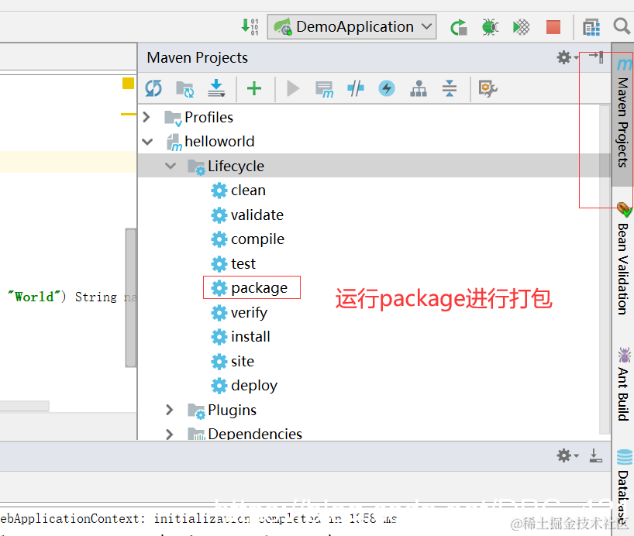Screen dimensions: 634x536
Task: Open the Maven Projects side tab
Action: [623, 115]
